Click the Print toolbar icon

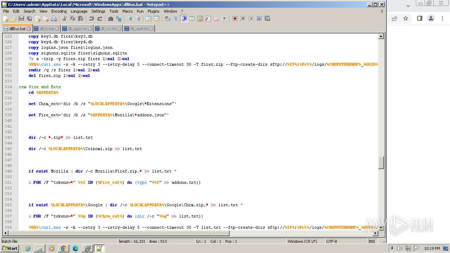click(54, 19)
